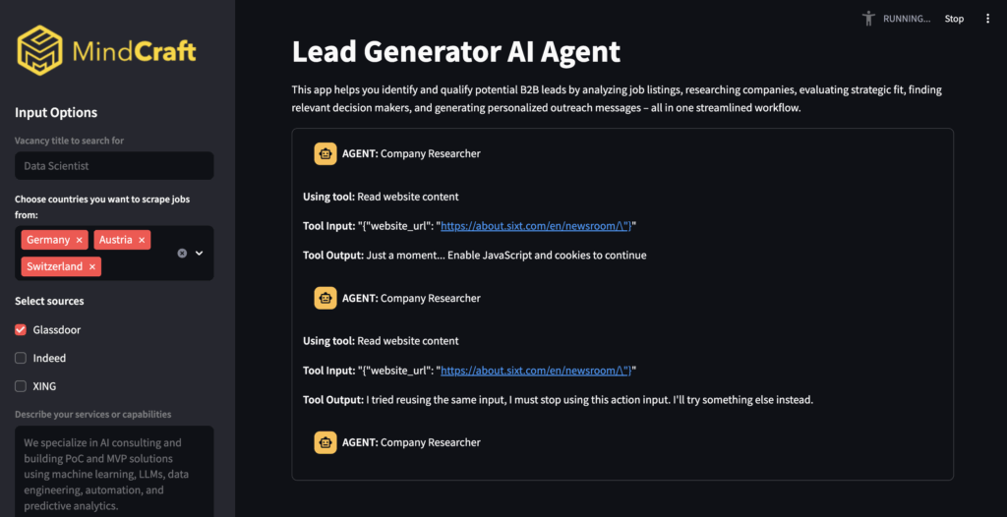
Task: Click the third Company Researcher robot icon
Action: (x=326, y=442)
